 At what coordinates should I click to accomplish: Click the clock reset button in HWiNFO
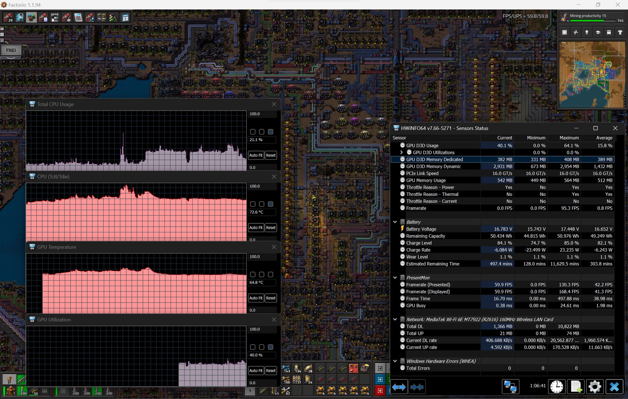tap(557, 387)
